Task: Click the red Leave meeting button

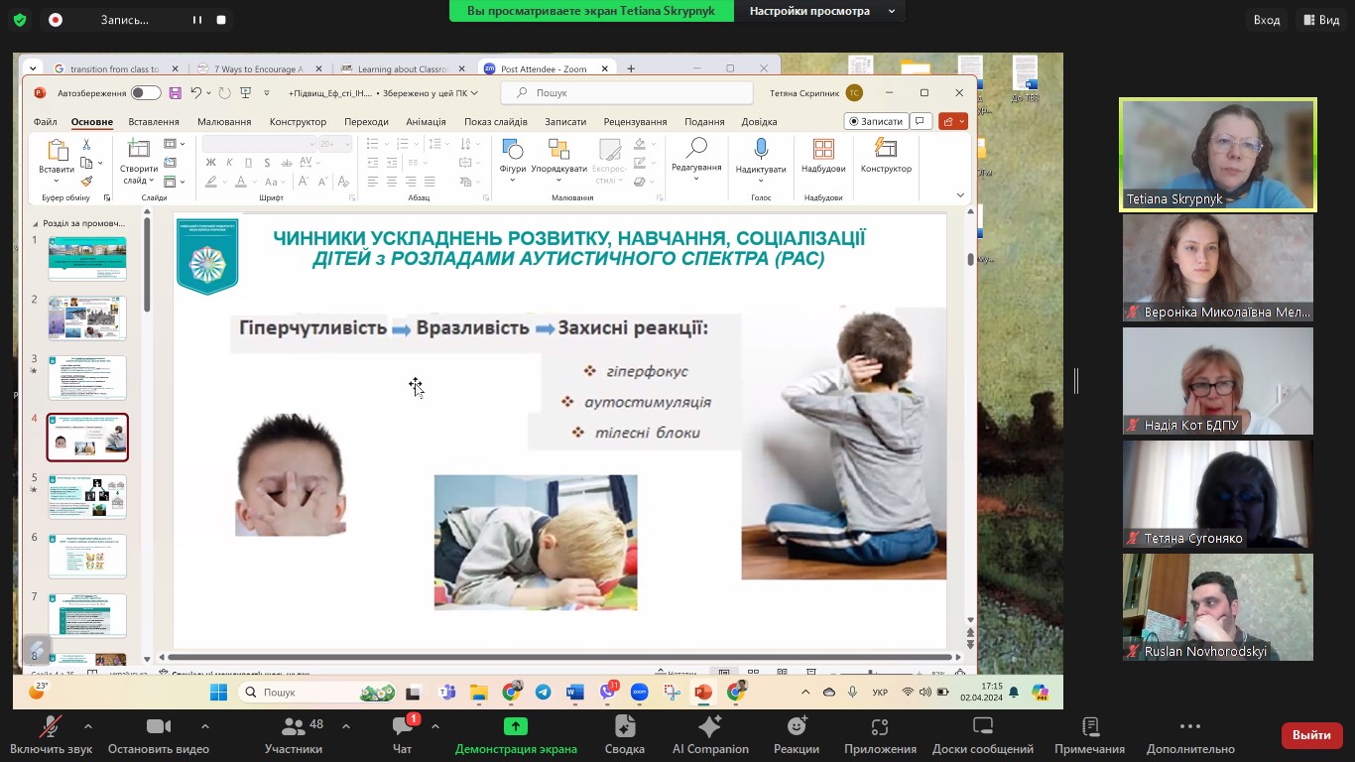Action: click(x=1311, y=735)
